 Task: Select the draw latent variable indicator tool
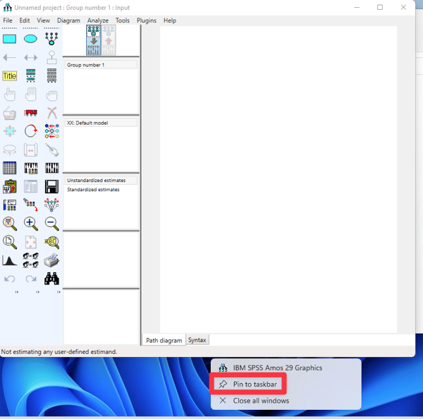pos(51,39)
